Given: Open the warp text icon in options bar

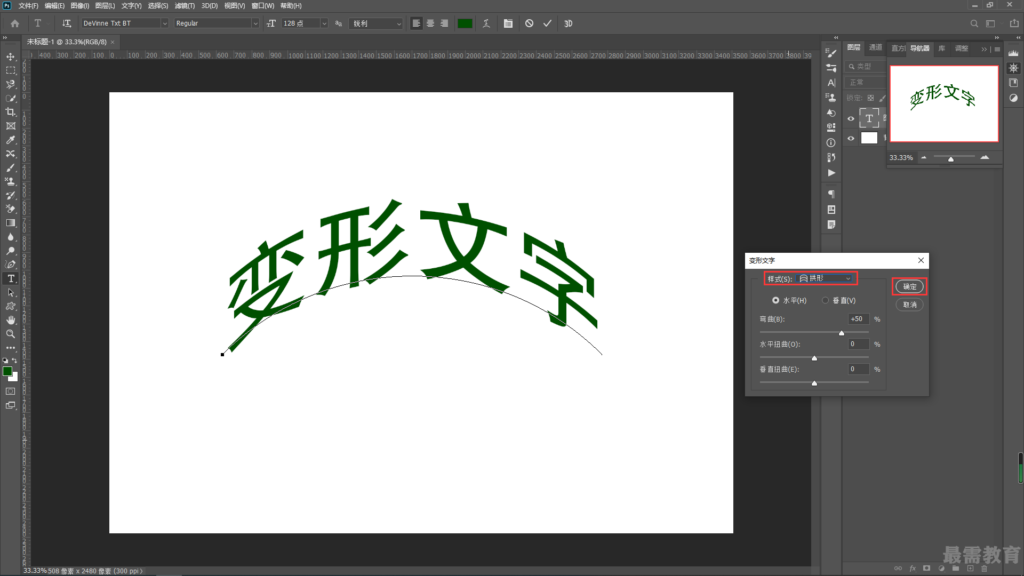Looking at the screenshot, I should click(x=486, y=23).
